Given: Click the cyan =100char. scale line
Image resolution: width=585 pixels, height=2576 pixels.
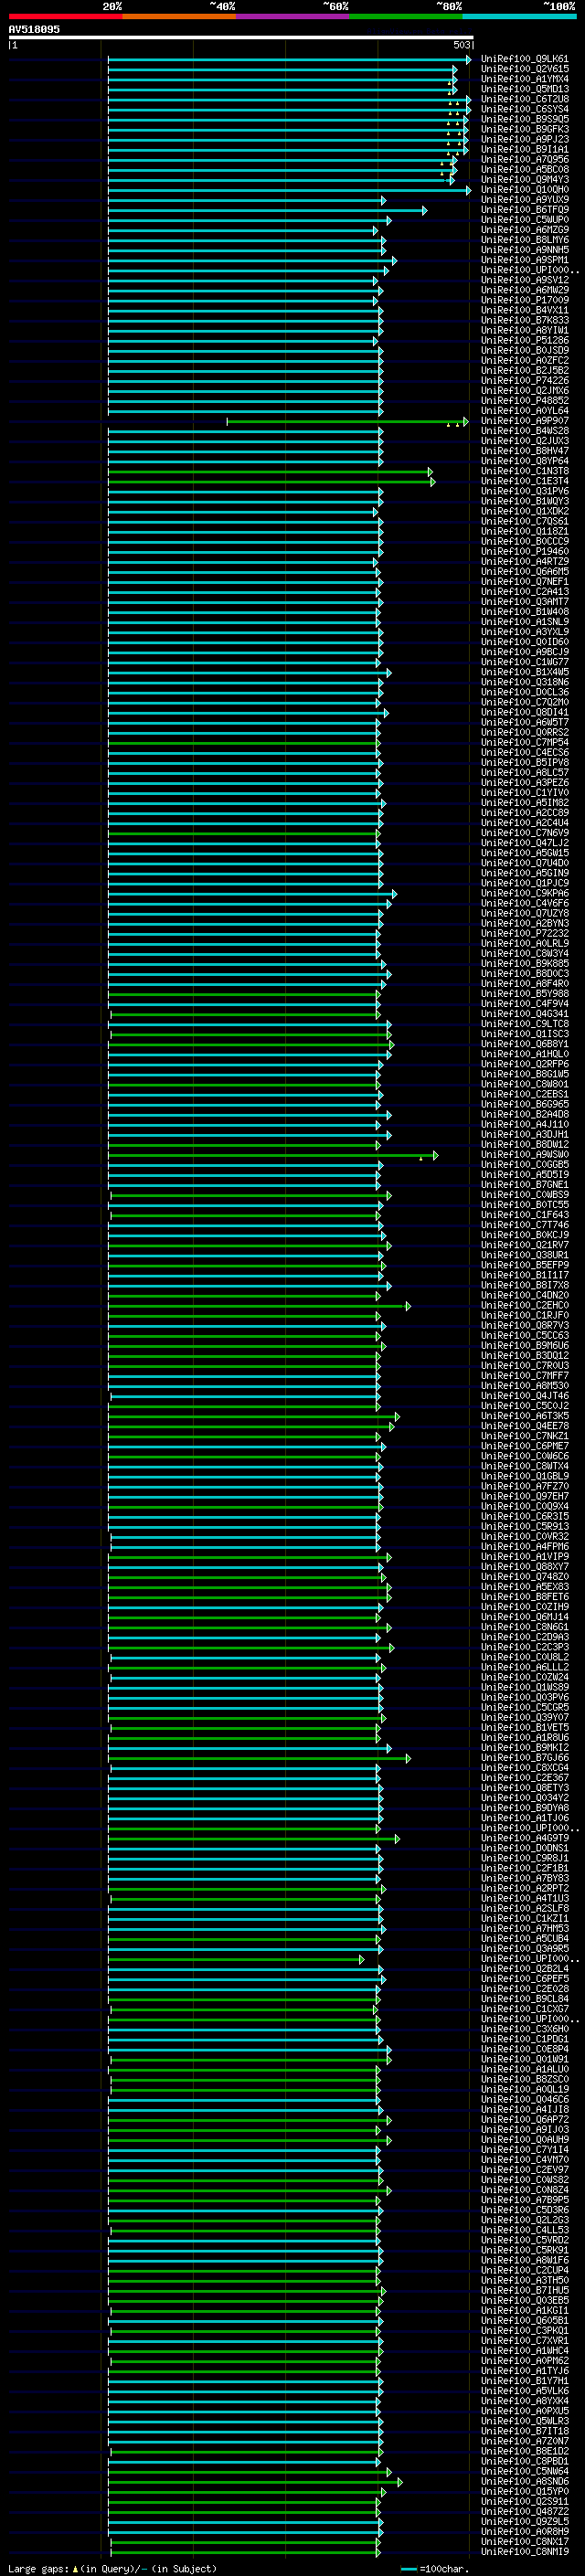Looking at the screenshot, I should [408, 2568].
